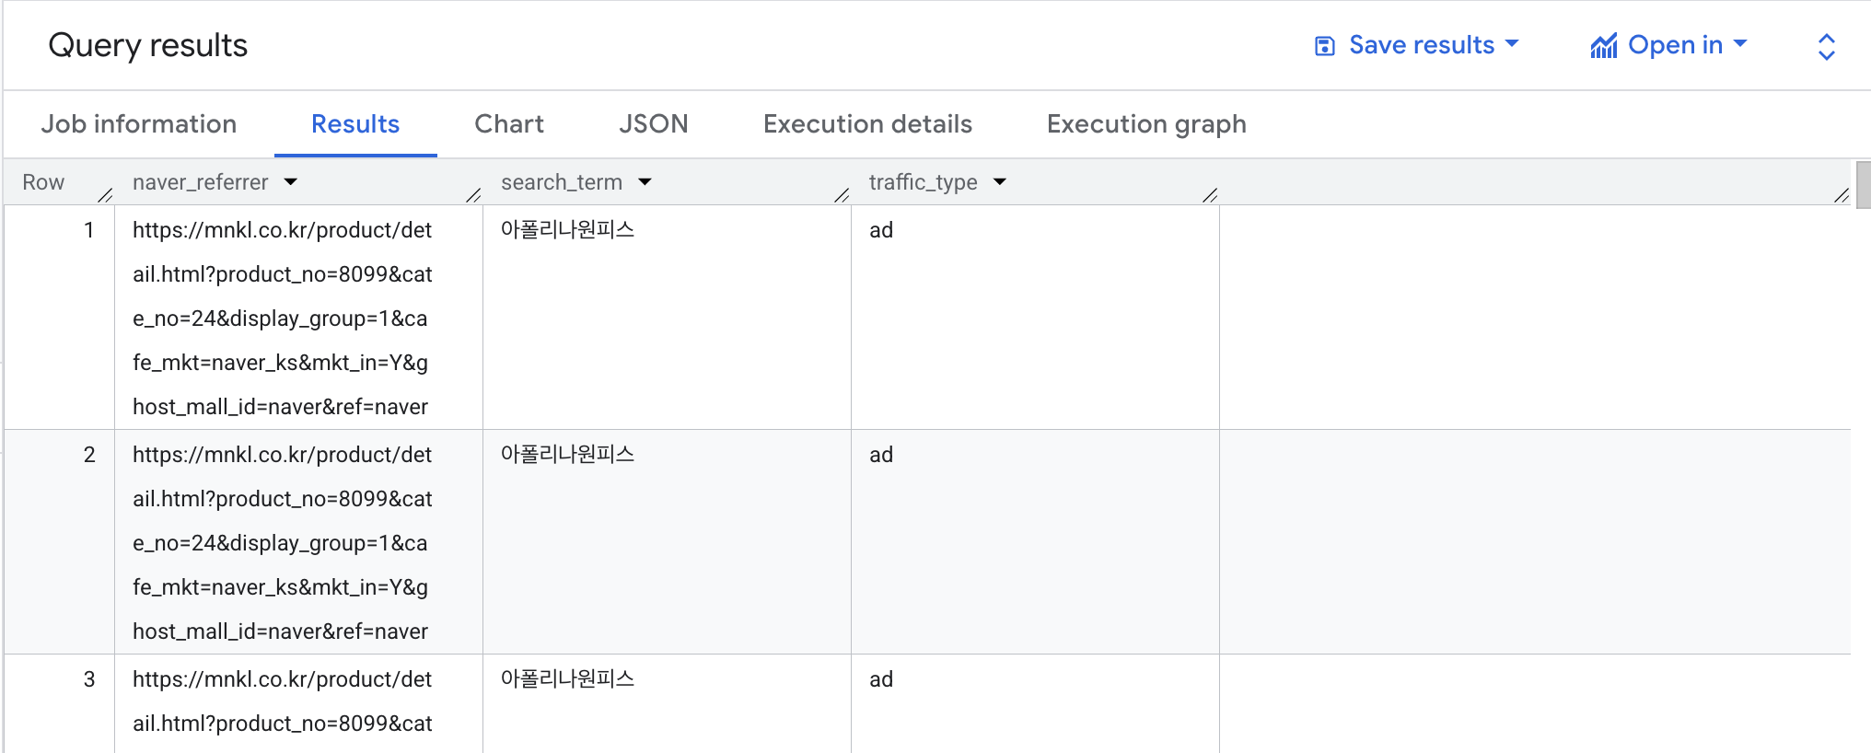Viewport: 1871px width, 753px height.
Task: Click the Row column resize handle
Action: coord(105,194)
